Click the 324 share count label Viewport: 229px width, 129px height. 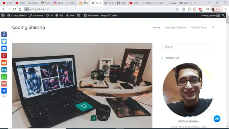[x=4, y=96]
